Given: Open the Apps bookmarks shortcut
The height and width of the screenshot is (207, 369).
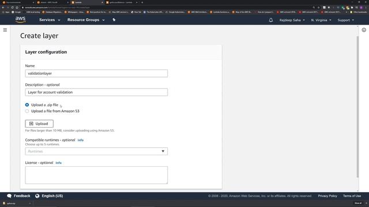Looking at the screenshot, I should pos(6,12).
